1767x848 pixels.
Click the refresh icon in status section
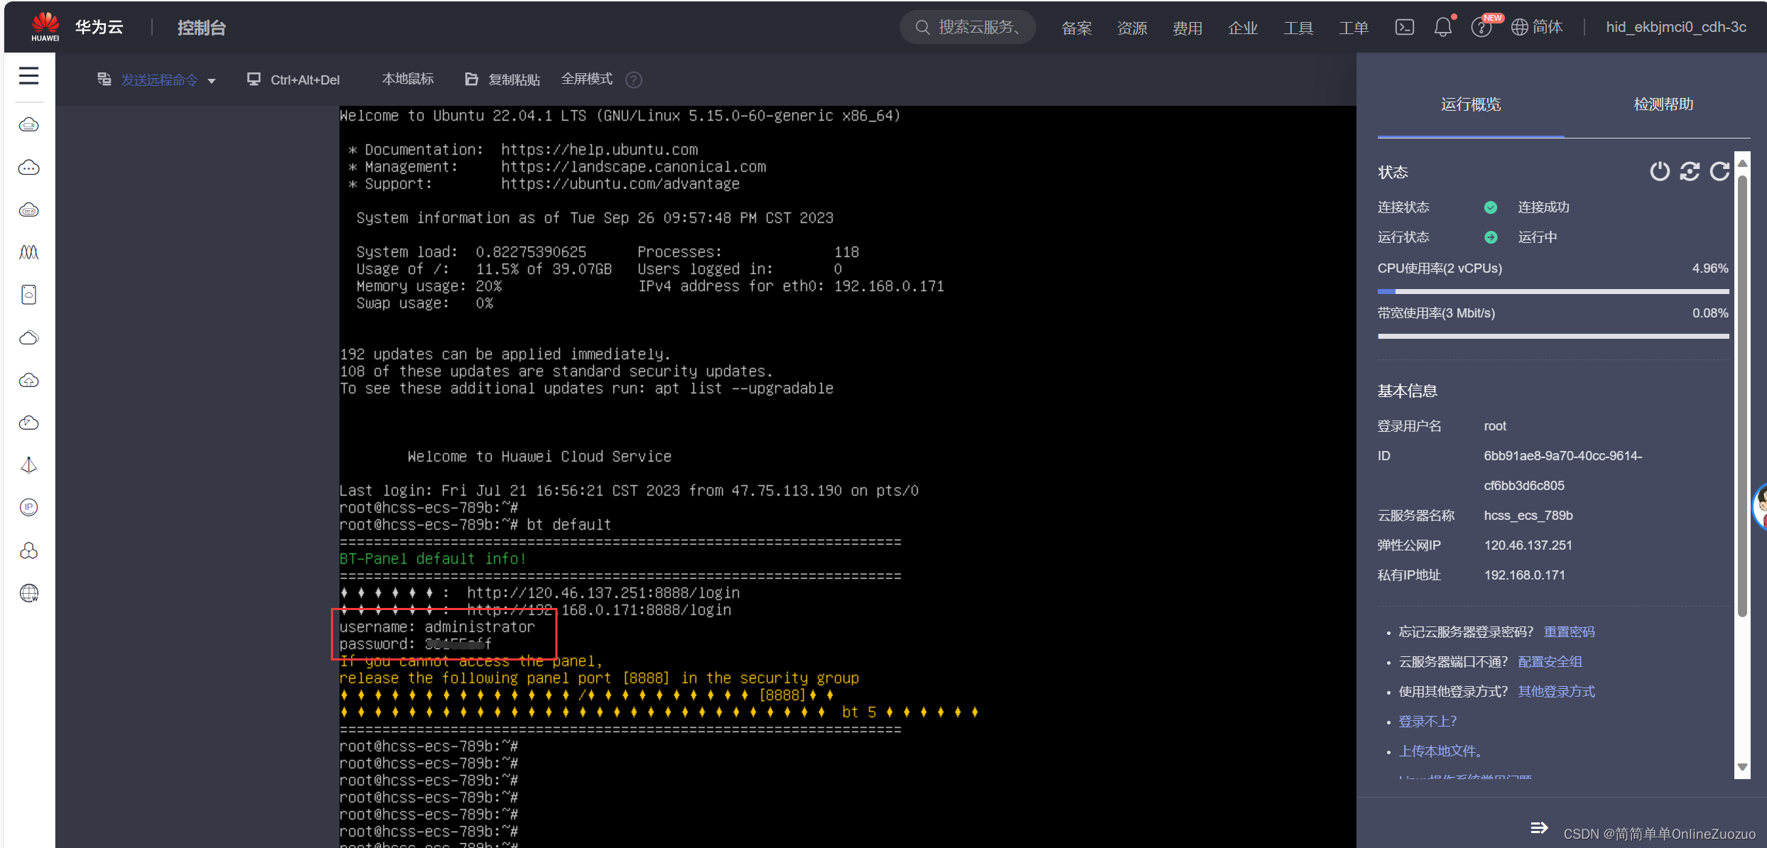click(x=1719, y=171)
